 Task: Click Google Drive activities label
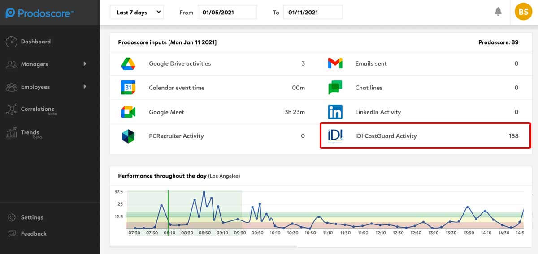pyautogui.click(x=180, y=63)
